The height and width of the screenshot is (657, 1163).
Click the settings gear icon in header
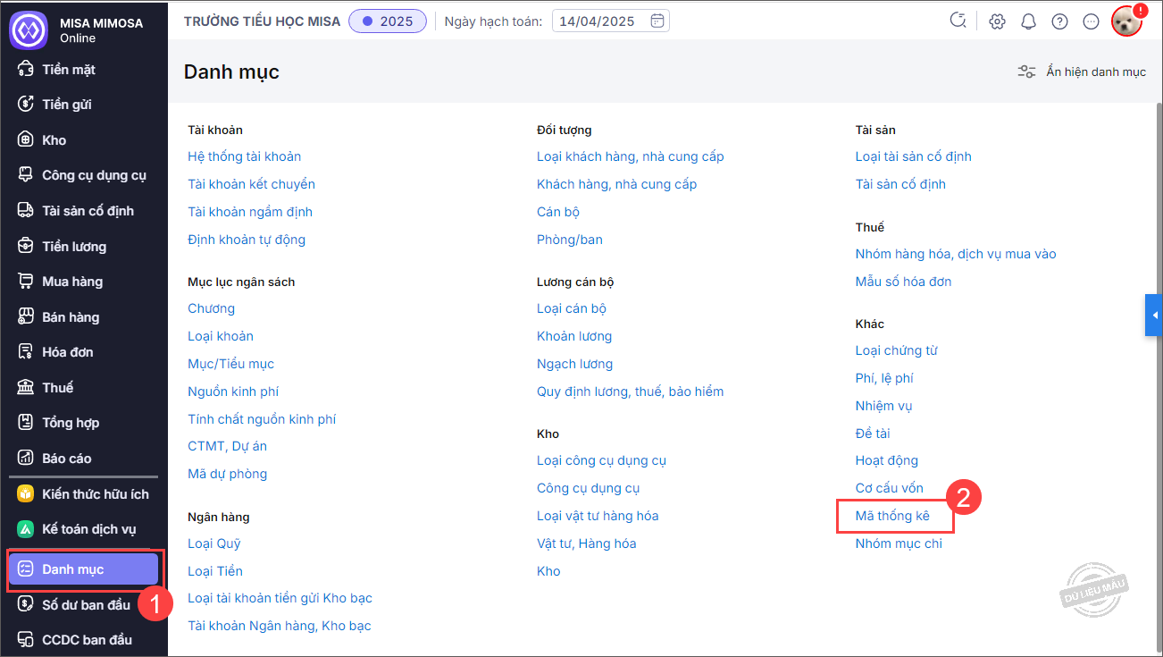[x=998, y=21]
